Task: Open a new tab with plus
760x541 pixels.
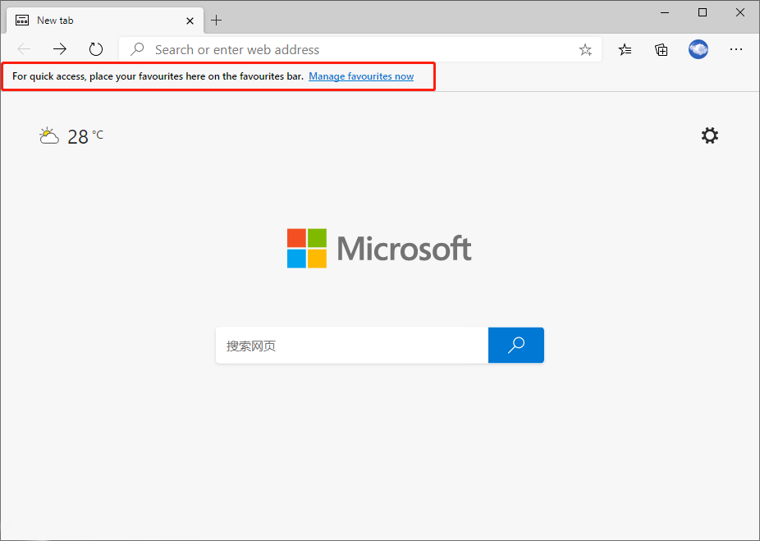Action: [x=216, y=21]
